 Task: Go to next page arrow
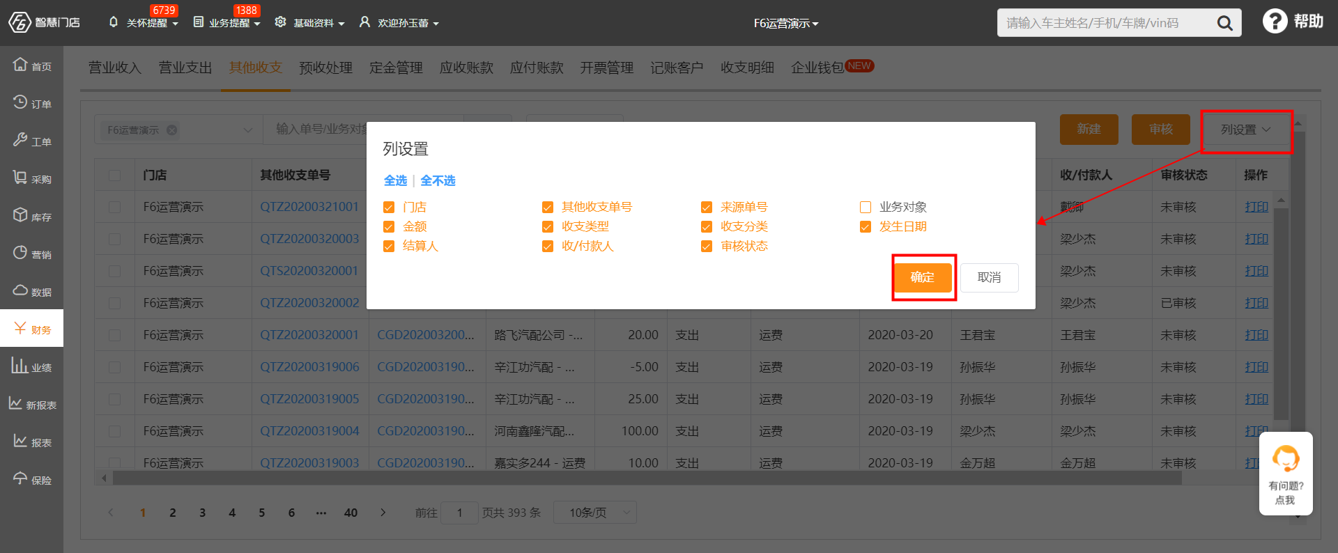click(x=383, y=513)
